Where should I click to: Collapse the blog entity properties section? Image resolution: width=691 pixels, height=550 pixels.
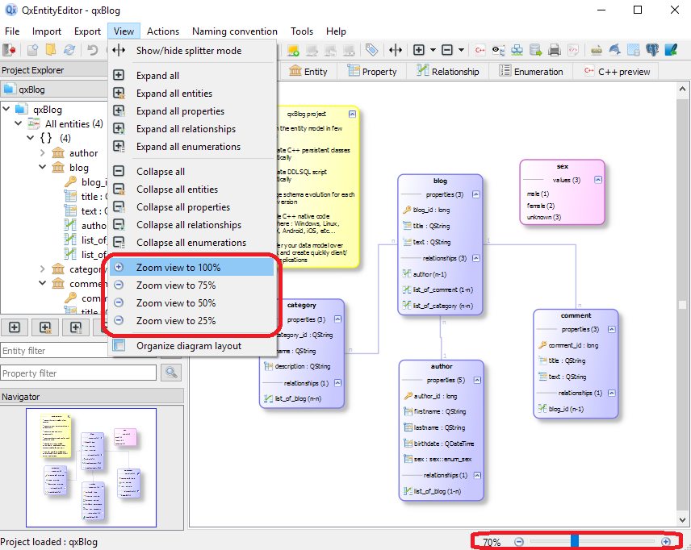pos(476,194)
